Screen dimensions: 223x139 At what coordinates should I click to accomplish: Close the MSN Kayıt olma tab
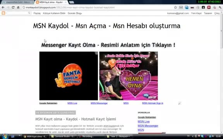tap(65, 2)
